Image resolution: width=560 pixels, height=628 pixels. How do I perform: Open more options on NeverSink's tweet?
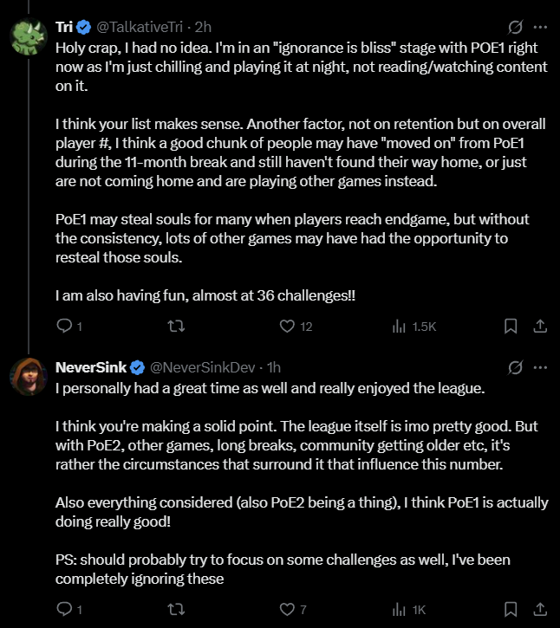pos(540,367)
